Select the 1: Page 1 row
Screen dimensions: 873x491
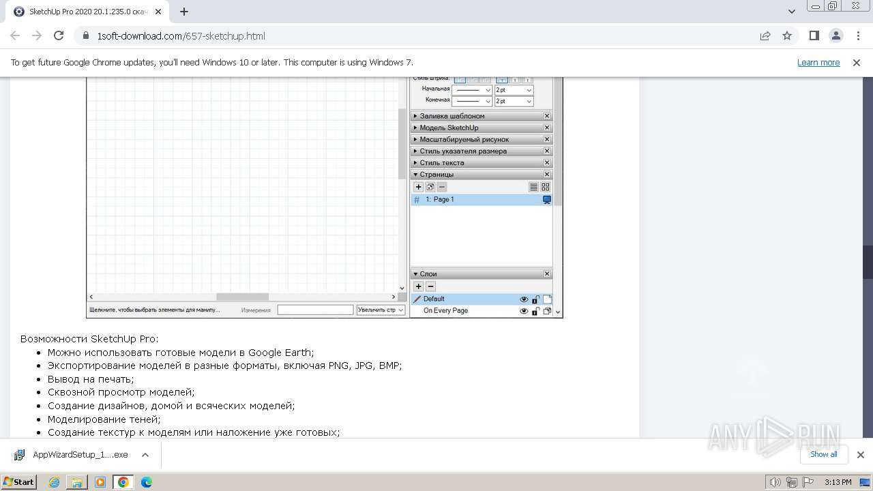(x=482, y=200)
